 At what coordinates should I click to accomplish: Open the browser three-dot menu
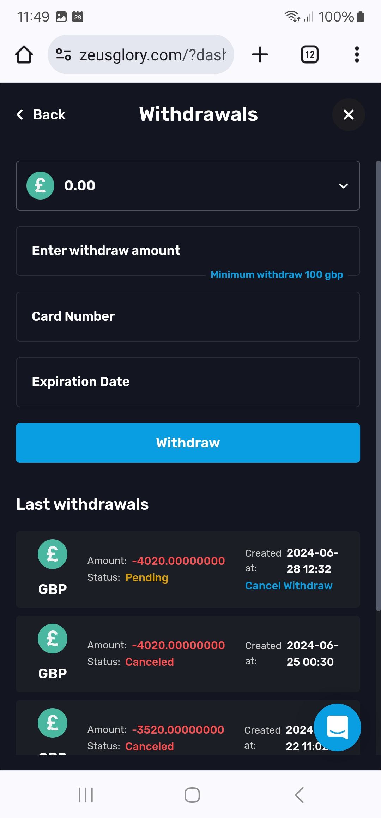357,55
